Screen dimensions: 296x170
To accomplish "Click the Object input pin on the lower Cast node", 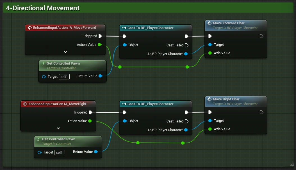I will (125, 121).
